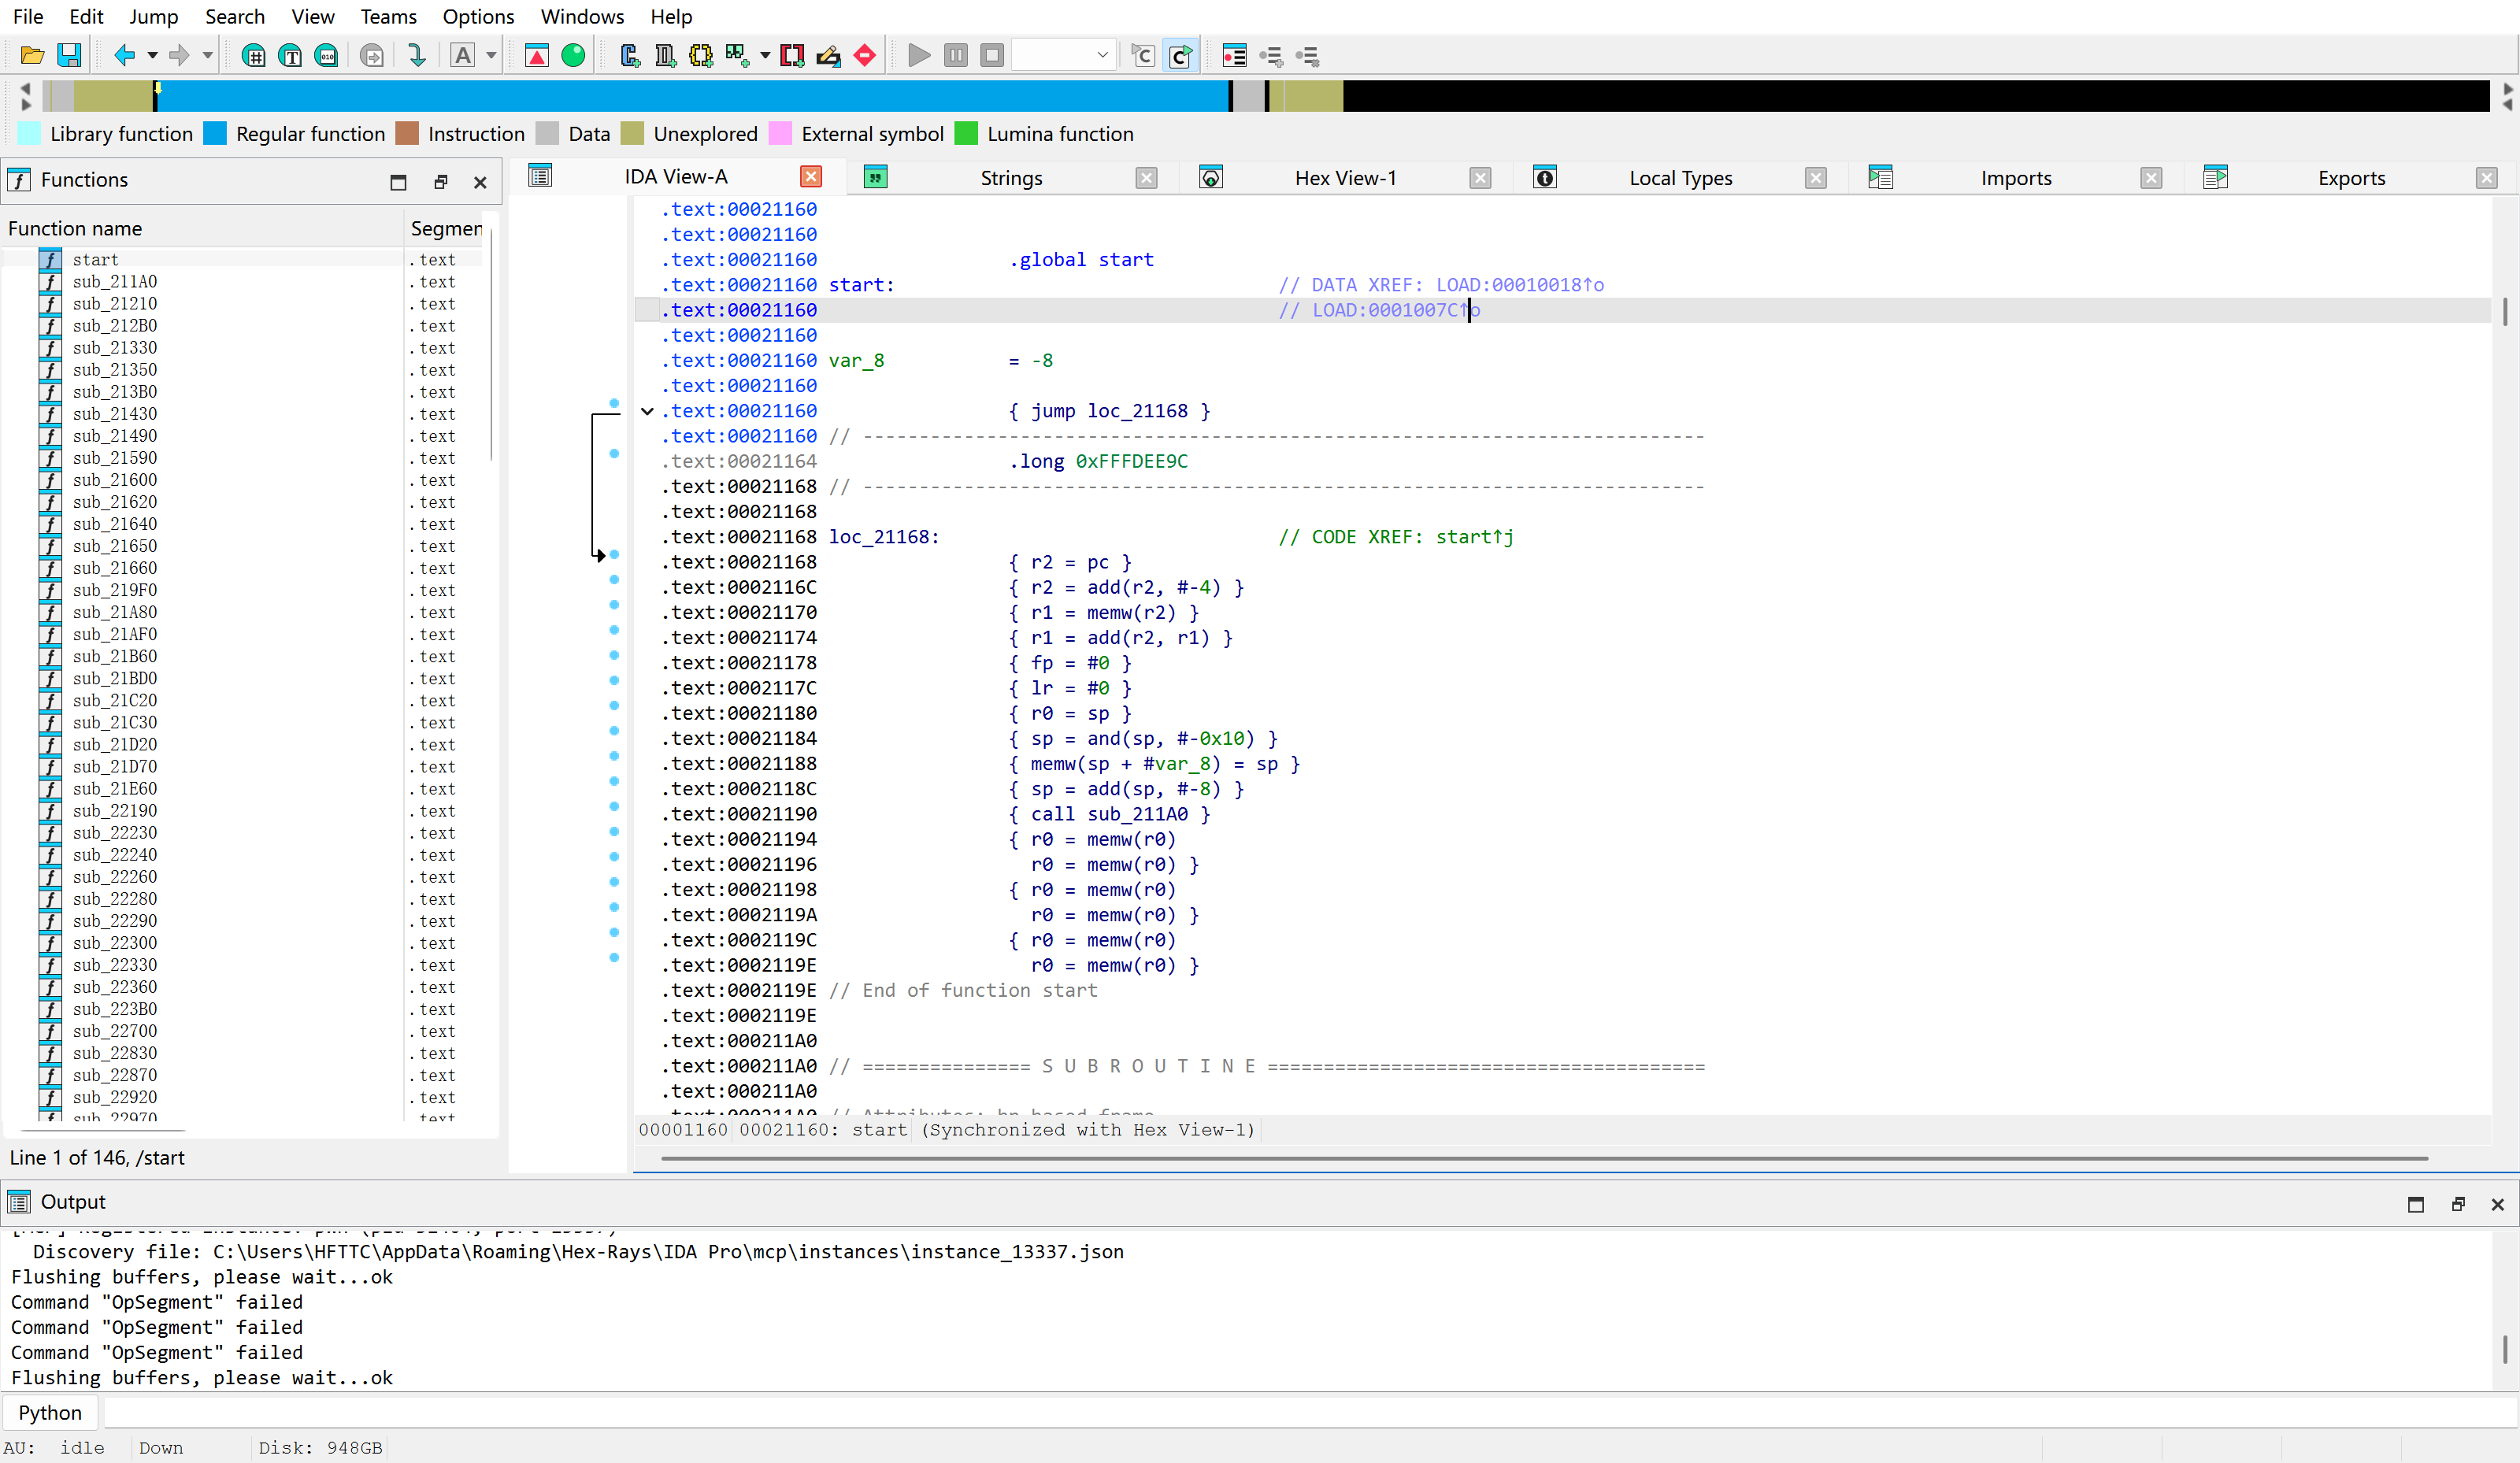Click the D create-data icon

click(x=665, y=55)
